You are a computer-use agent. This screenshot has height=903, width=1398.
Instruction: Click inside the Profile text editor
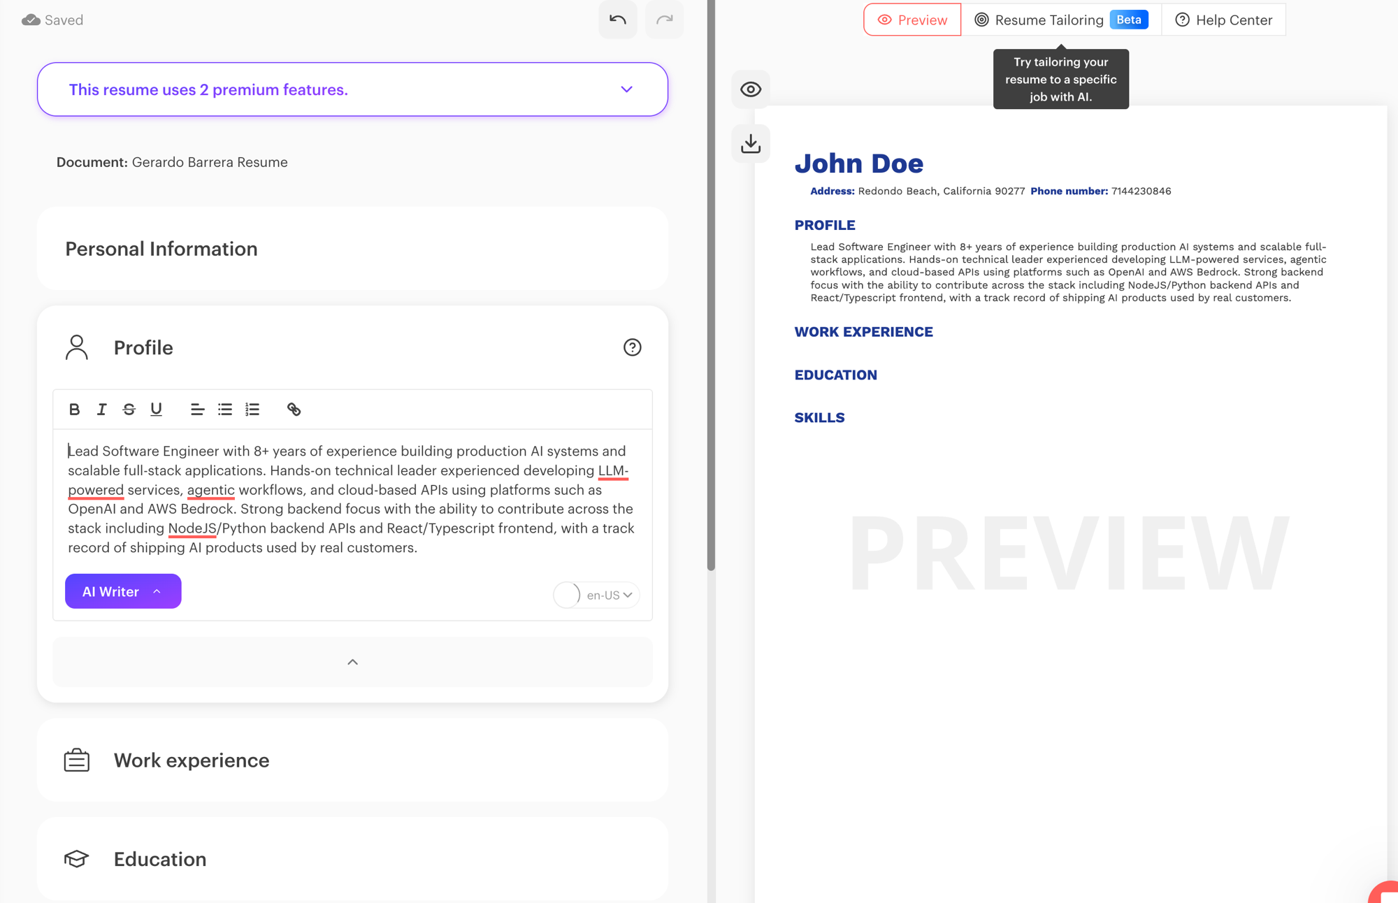pos(352,499)
